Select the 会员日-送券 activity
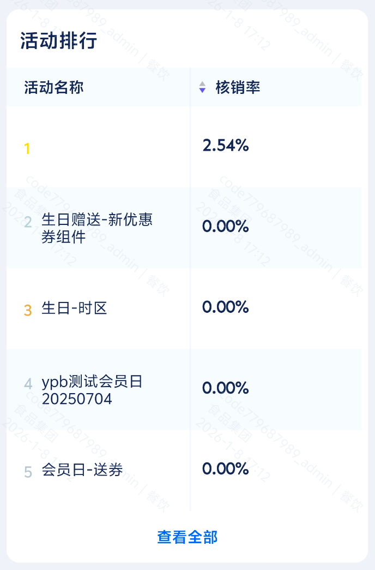375x570 pixels. pyautogui.click(x=82, y=470)
